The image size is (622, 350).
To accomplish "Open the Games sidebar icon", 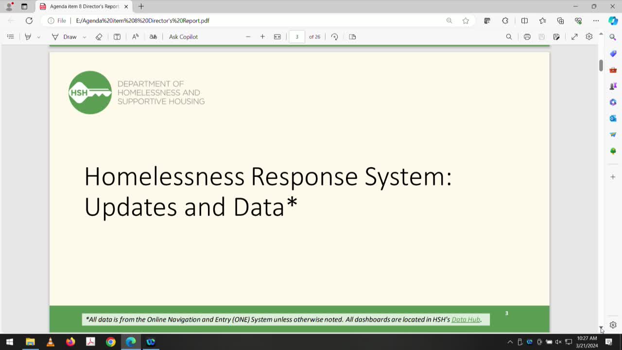I will click(613, 86).
